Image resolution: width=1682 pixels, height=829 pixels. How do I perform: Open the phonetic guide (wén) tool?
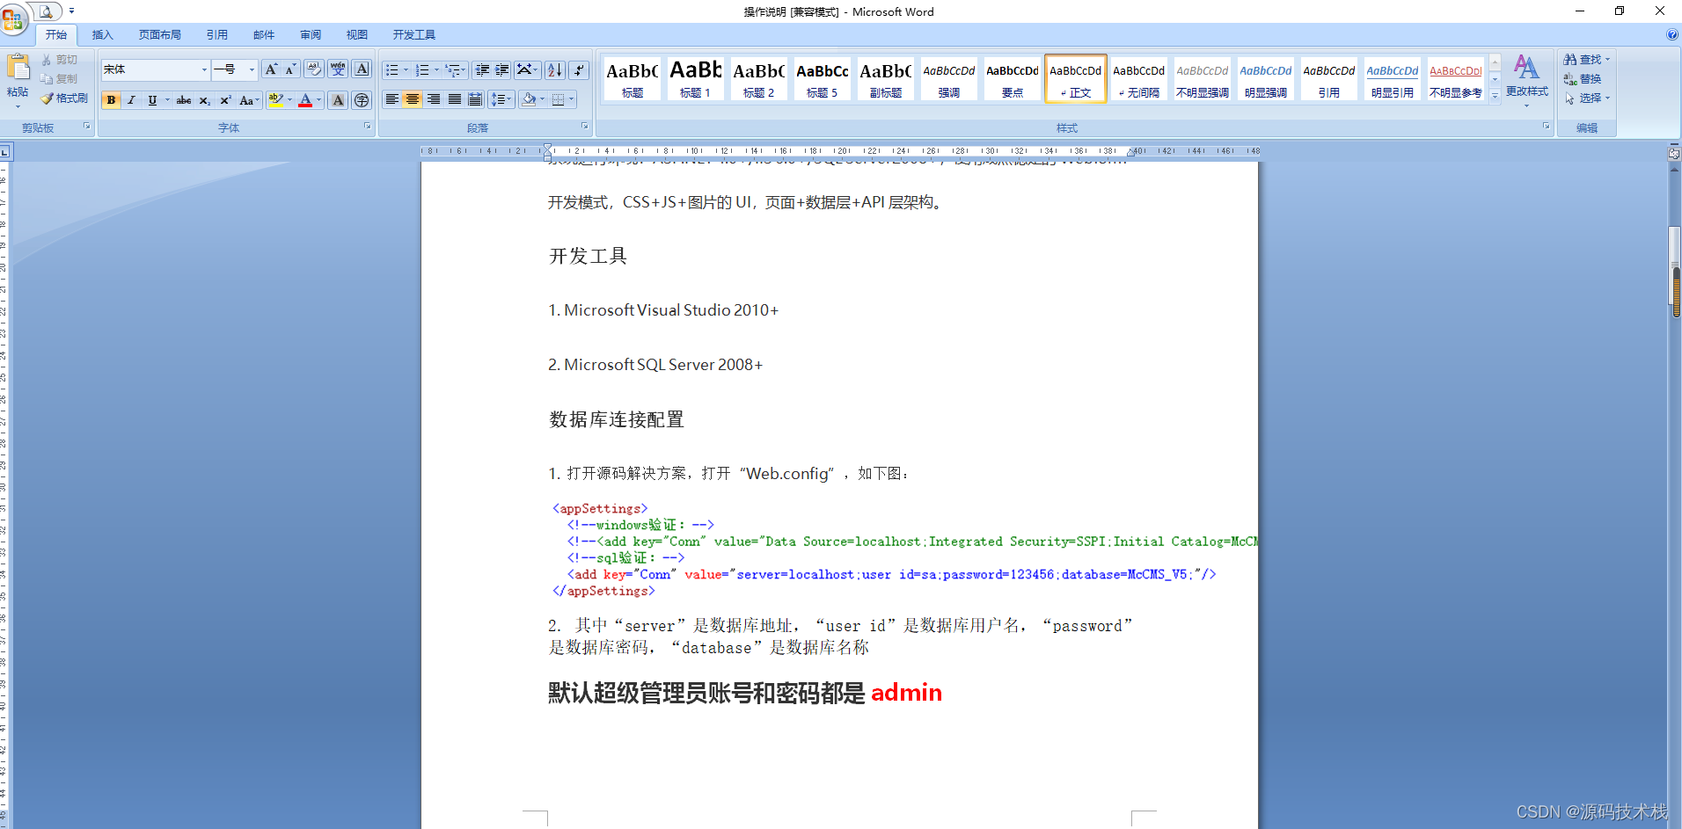pos(338,69)
